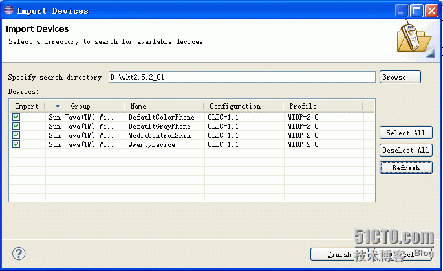Viewport: 443px width, 271px height.
Task: Sort by the Group column header
Action: (84, 106)
